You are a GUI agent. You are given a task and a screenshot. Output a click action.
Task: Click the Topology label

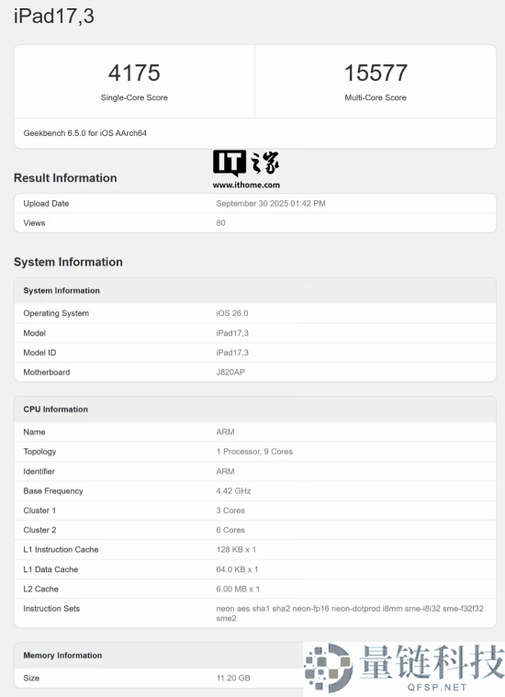[x=40, y=452]
